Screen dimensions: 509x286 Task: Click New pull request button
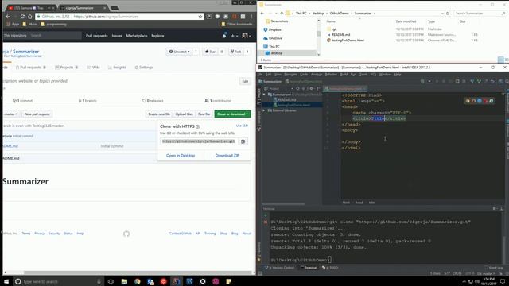[37, 114]
